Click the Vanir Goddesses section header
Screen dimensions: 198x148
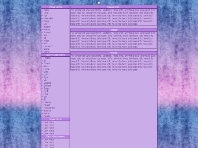pos(55,137)
